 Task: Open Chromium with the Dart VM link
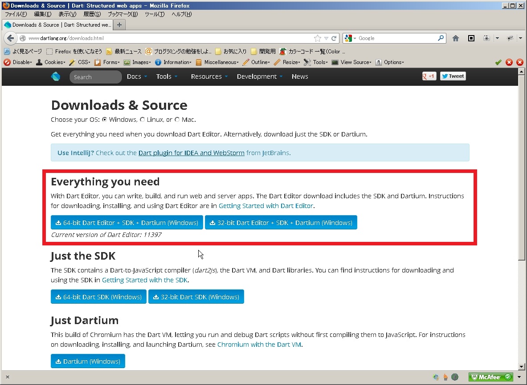pos(259,345)
